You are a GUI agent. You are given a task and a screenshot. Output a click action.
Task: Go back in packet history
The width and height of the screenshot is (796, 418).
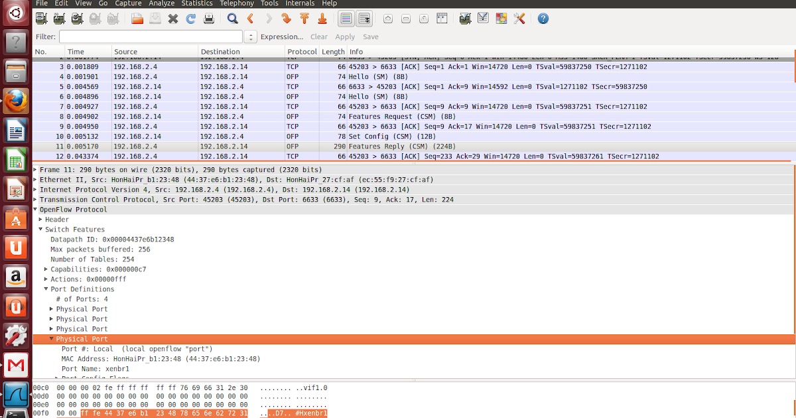[251, 19]
